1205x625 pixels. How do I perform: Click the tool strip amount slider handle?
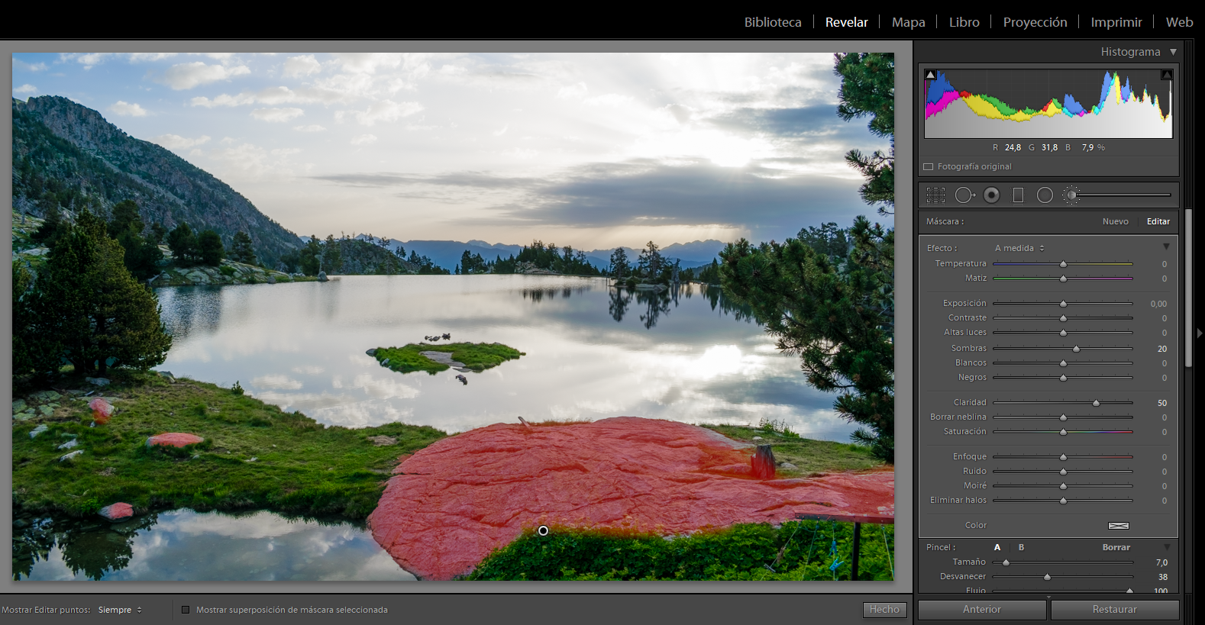point(1072,195)
